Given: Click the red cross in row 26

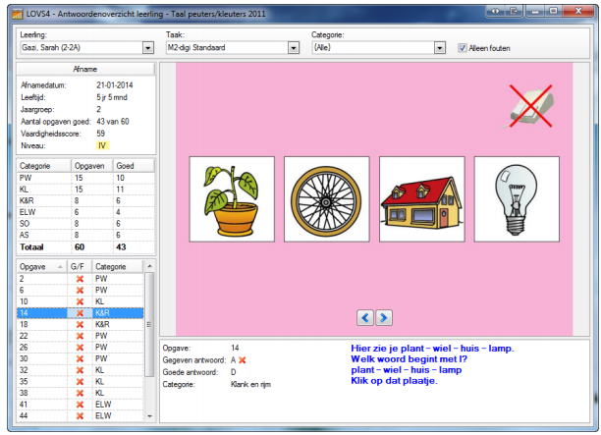Looking at the screenshot, I should point(80,348).
